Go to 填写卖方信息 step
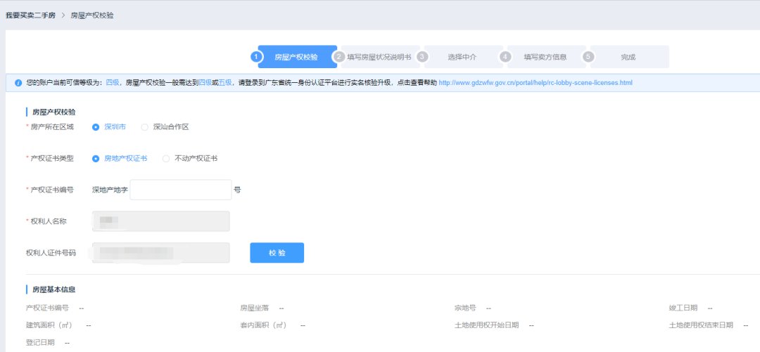 [545, 57]
